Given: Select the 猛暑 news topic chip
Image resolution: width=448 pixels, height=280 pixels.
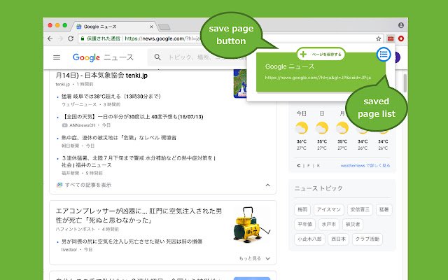Looking at the screenshot, I should 384,209.
